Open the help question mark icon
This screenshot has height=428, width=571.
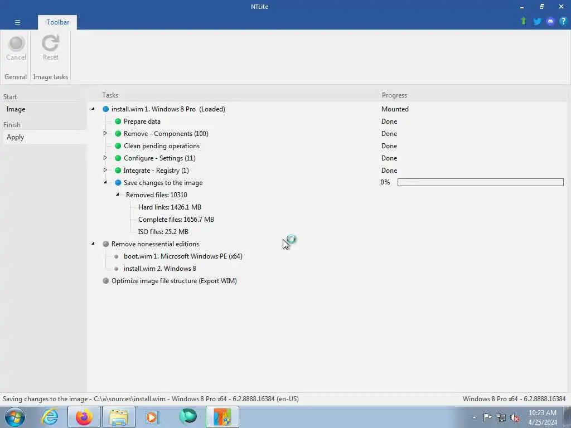coord(563,21)
